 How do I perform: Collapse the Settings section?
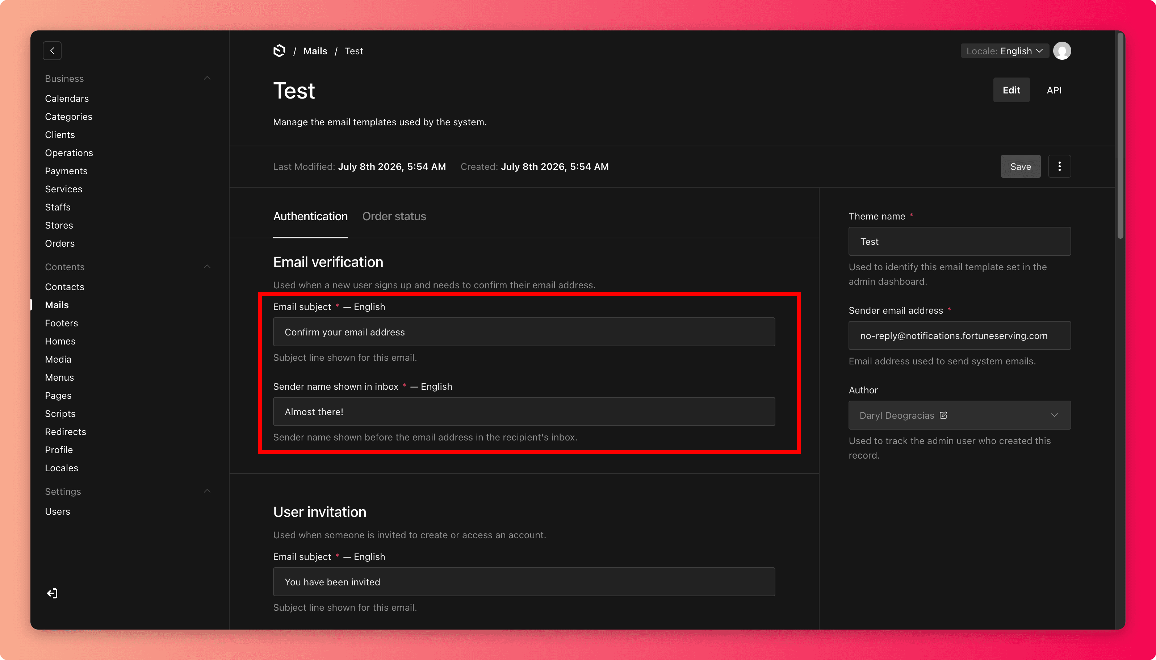[x=207, y=491]
